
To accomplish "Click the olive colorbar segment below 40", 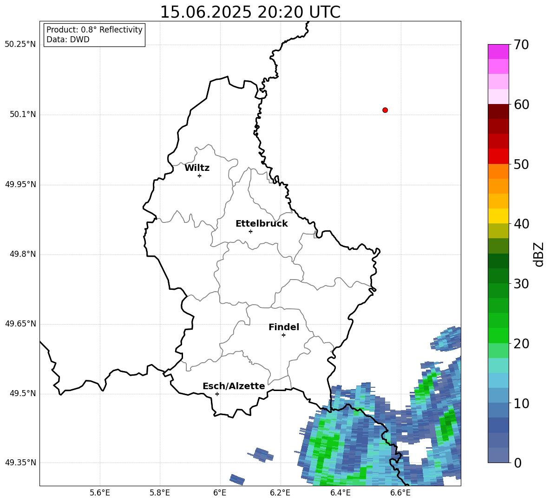I will click(498, 231).
